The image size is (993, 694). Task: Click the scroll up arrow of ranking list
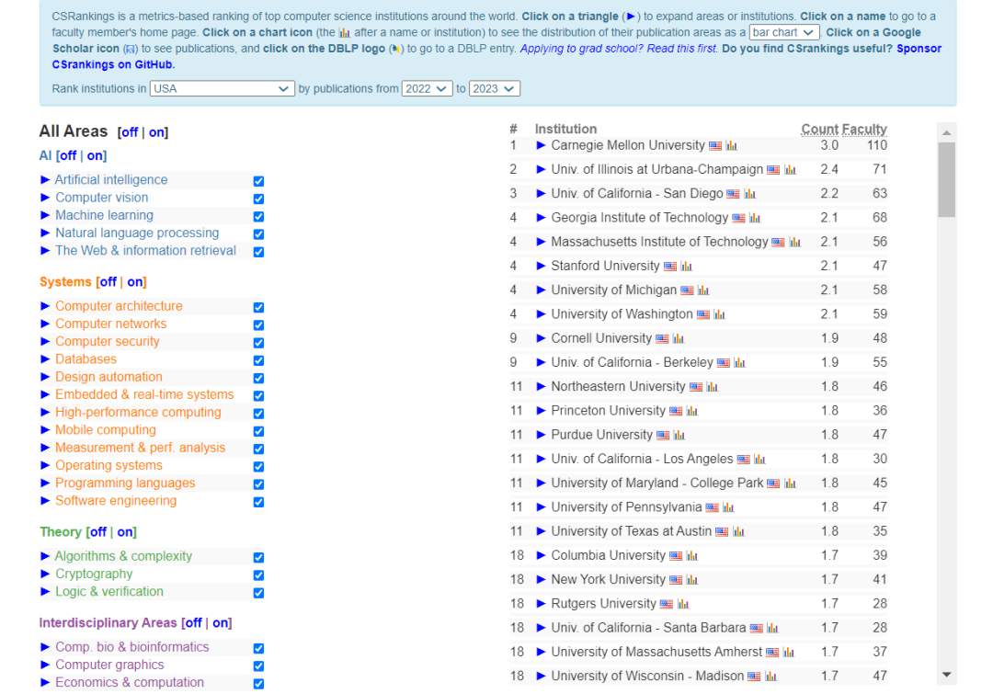click(x=946, y=132)
